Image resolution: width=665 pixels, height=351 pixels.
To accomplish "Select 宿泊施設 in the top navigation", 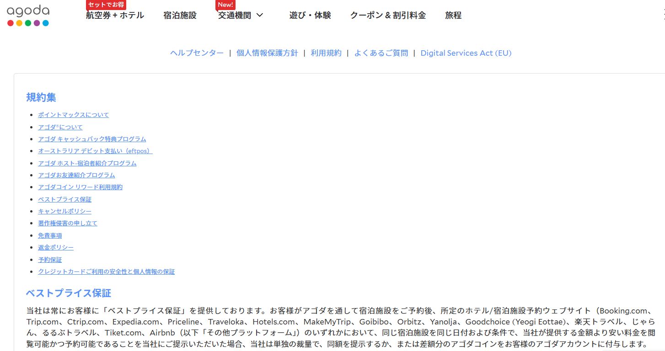I will (180, 15).
